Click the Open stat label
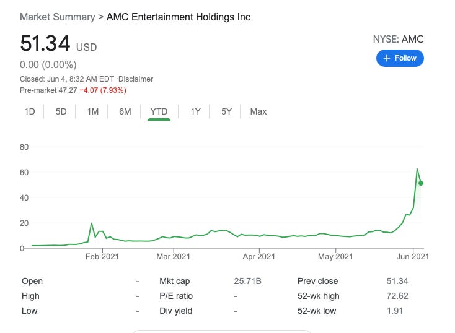The image size is (455, 333). coord(32,281)
